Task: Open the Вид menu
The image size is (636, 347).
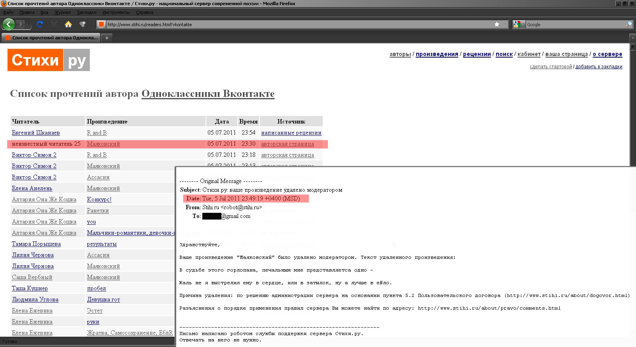Action: [44, 12]
